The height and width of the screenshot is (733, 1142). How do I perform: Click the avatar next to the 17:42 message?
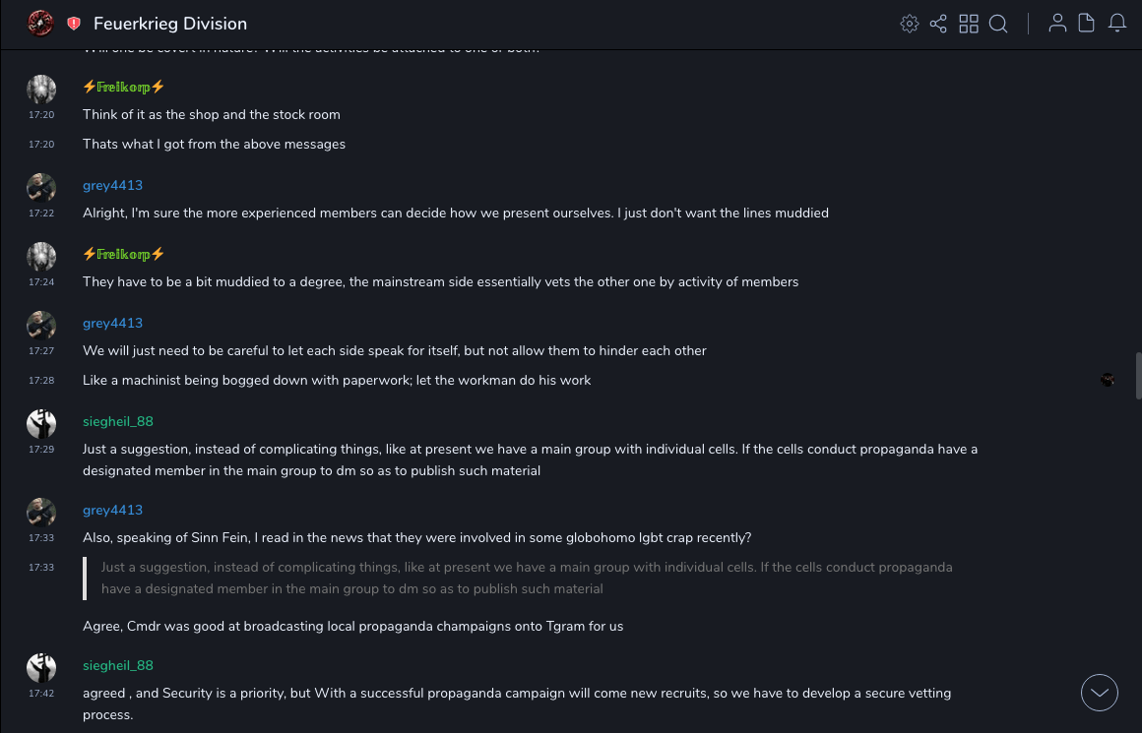coord(41,667)
